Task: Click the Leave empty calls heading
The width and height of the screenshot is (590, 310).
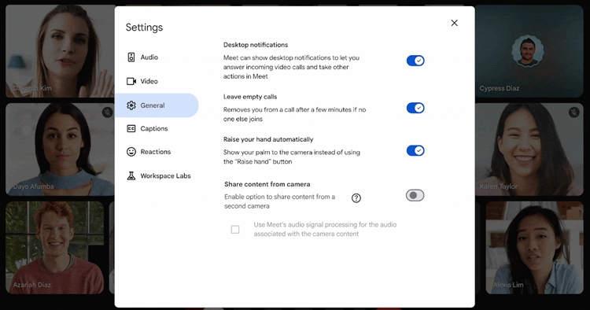Action: tap(250, 97)
